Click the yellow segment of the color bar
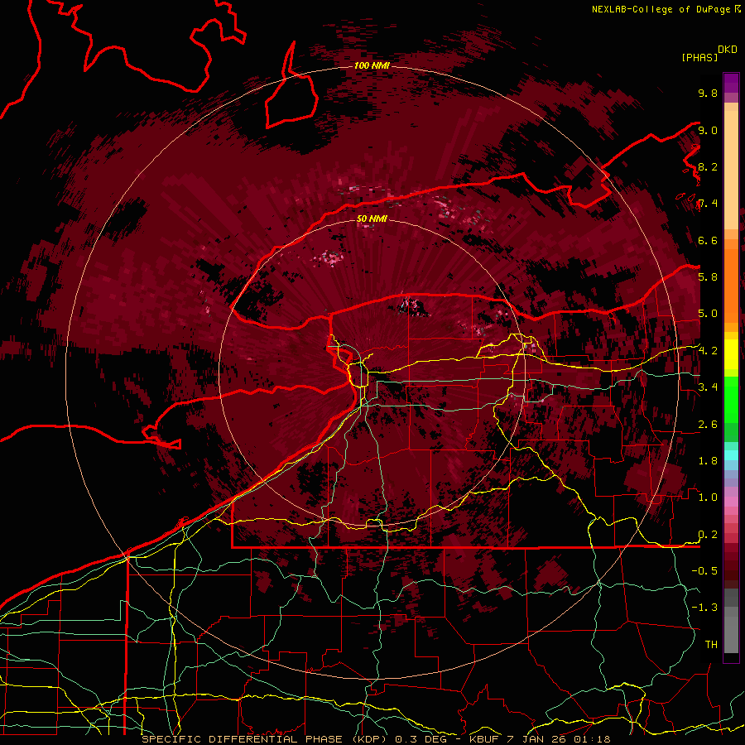 click(731, 354)
